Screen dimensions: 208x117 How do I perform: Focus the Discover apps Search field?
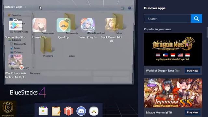click(167, 19)
